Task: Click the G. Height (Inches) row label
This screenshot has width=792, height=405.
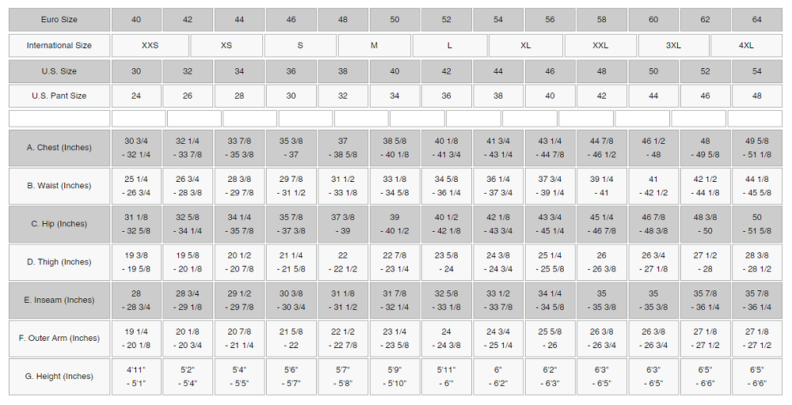Action: click(x=59, y=377)
